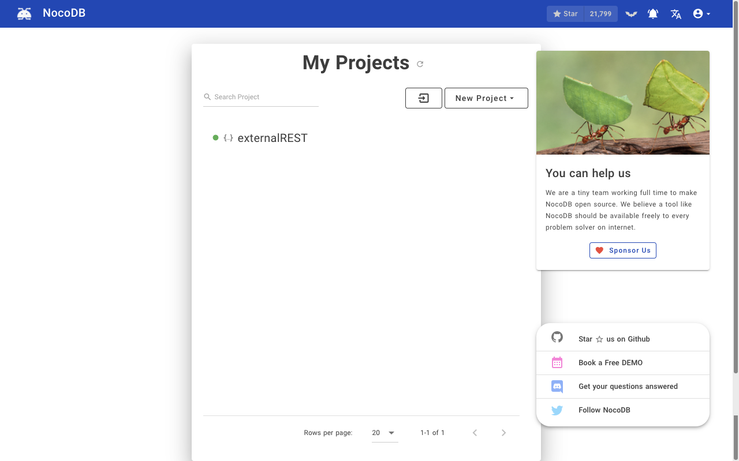Click the GitHub Star button
739x461 pixels.
pyautogui.click(x=565, y=14)
